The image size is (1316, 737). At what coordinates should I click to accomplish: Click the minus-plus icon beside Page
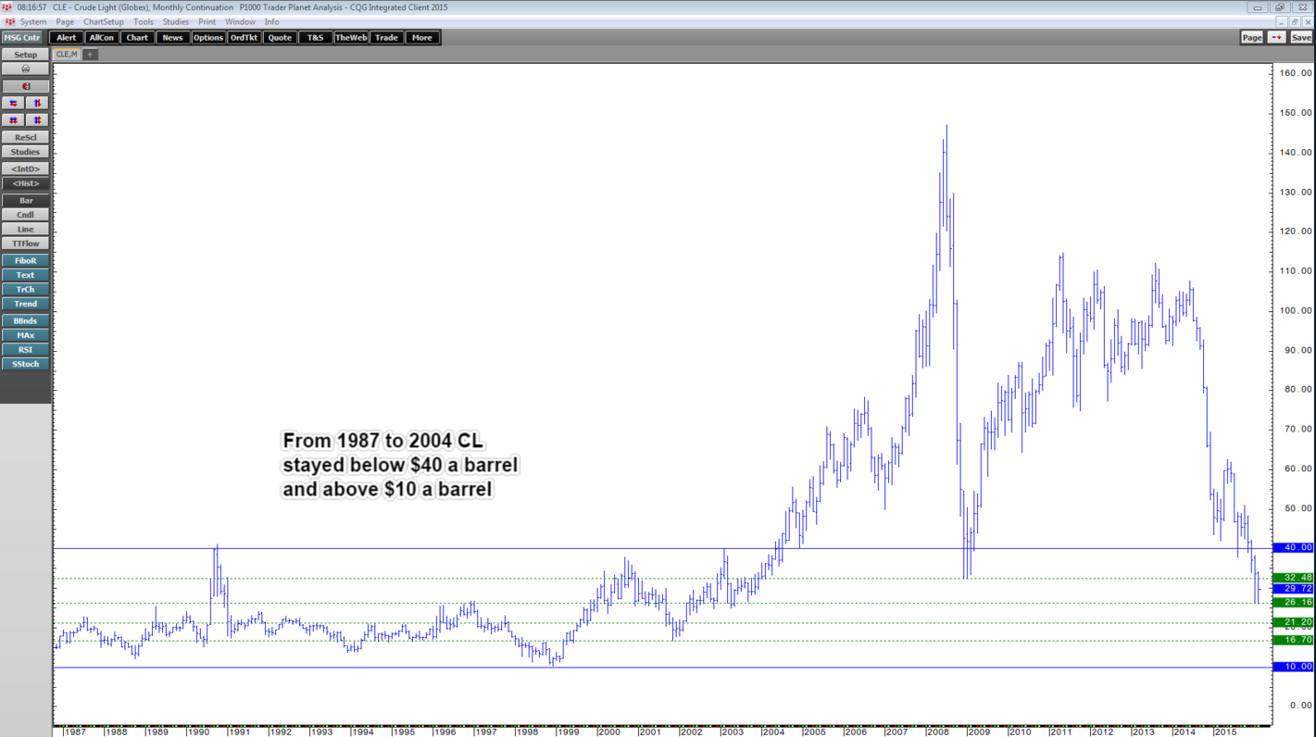(x=1276, y=38)
